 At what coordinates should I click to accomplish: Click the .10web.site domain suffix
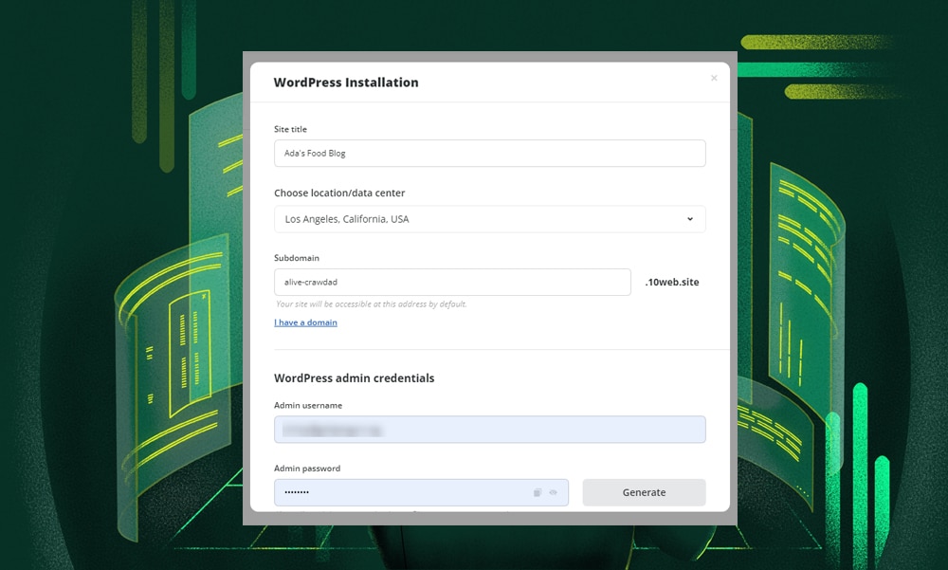pos(671,282)
